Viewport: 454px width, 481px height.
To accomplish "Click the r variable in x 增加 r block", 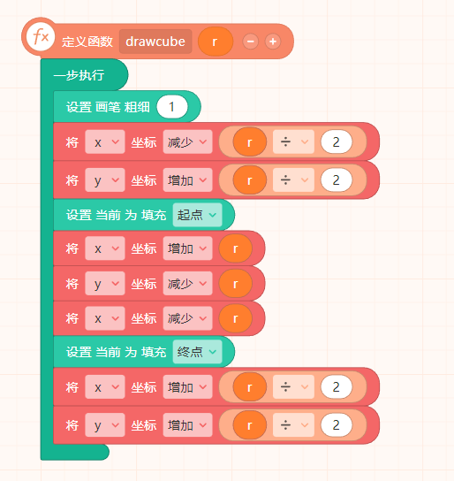I will (235, 248).
